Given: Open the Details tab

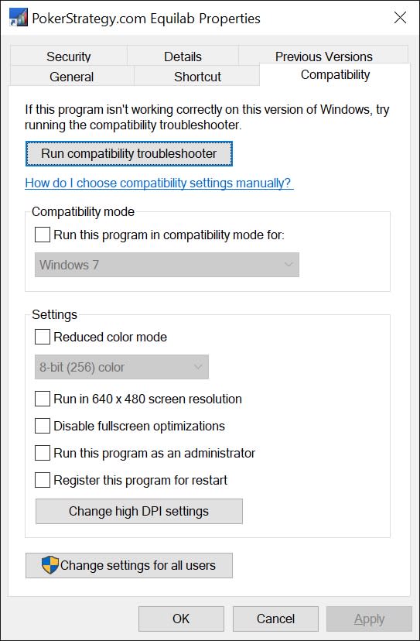Looking at the screenshot, I should (183, 56).
